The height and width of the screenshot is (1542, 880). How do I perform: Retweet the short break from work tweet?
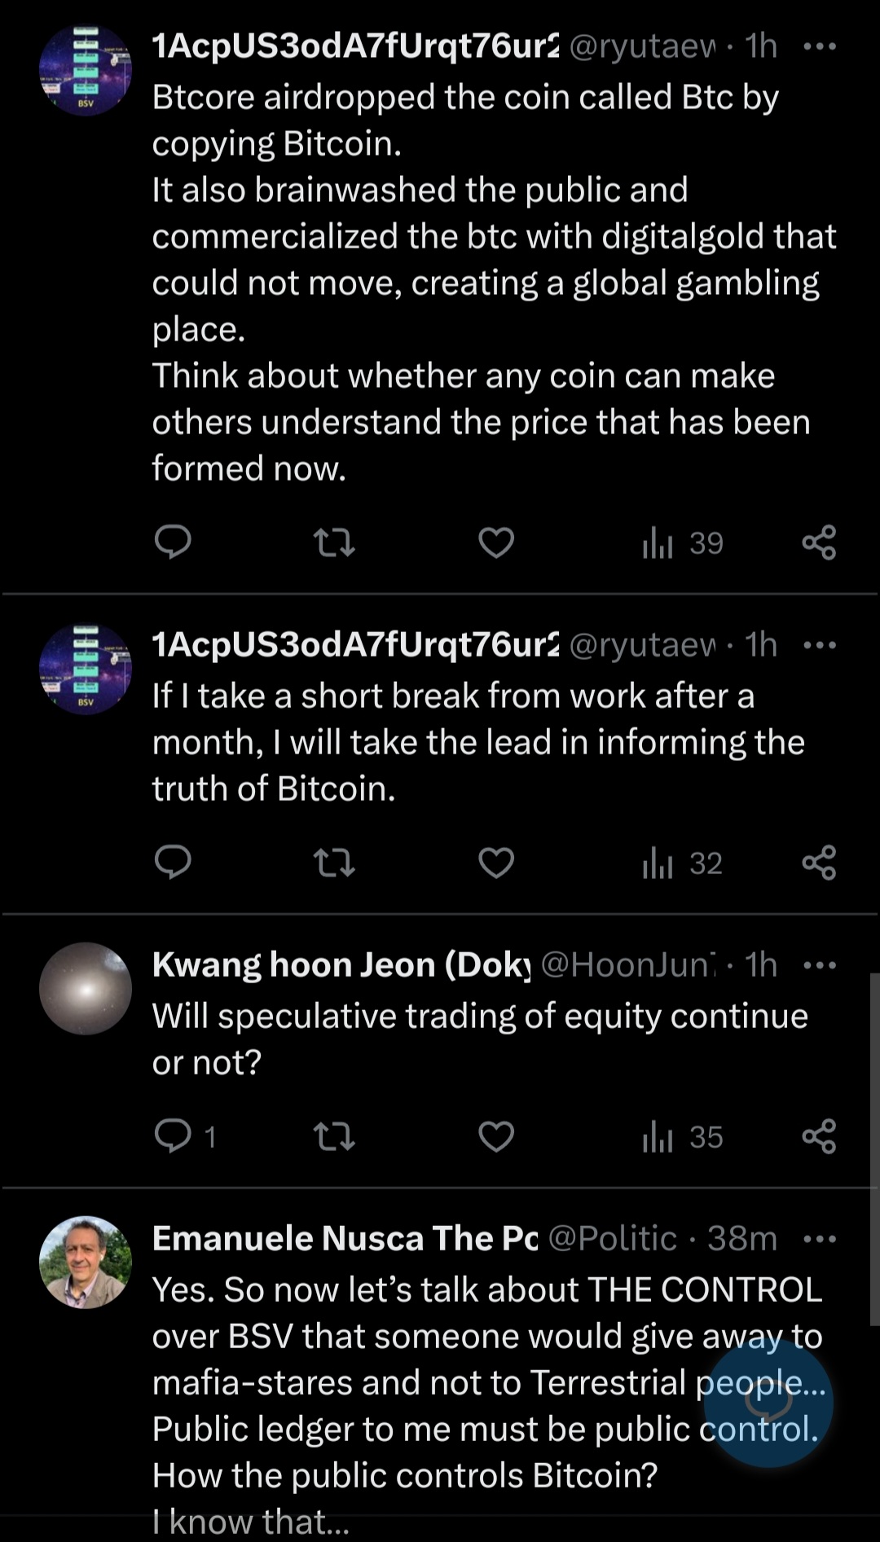click(x=334, y=863)
